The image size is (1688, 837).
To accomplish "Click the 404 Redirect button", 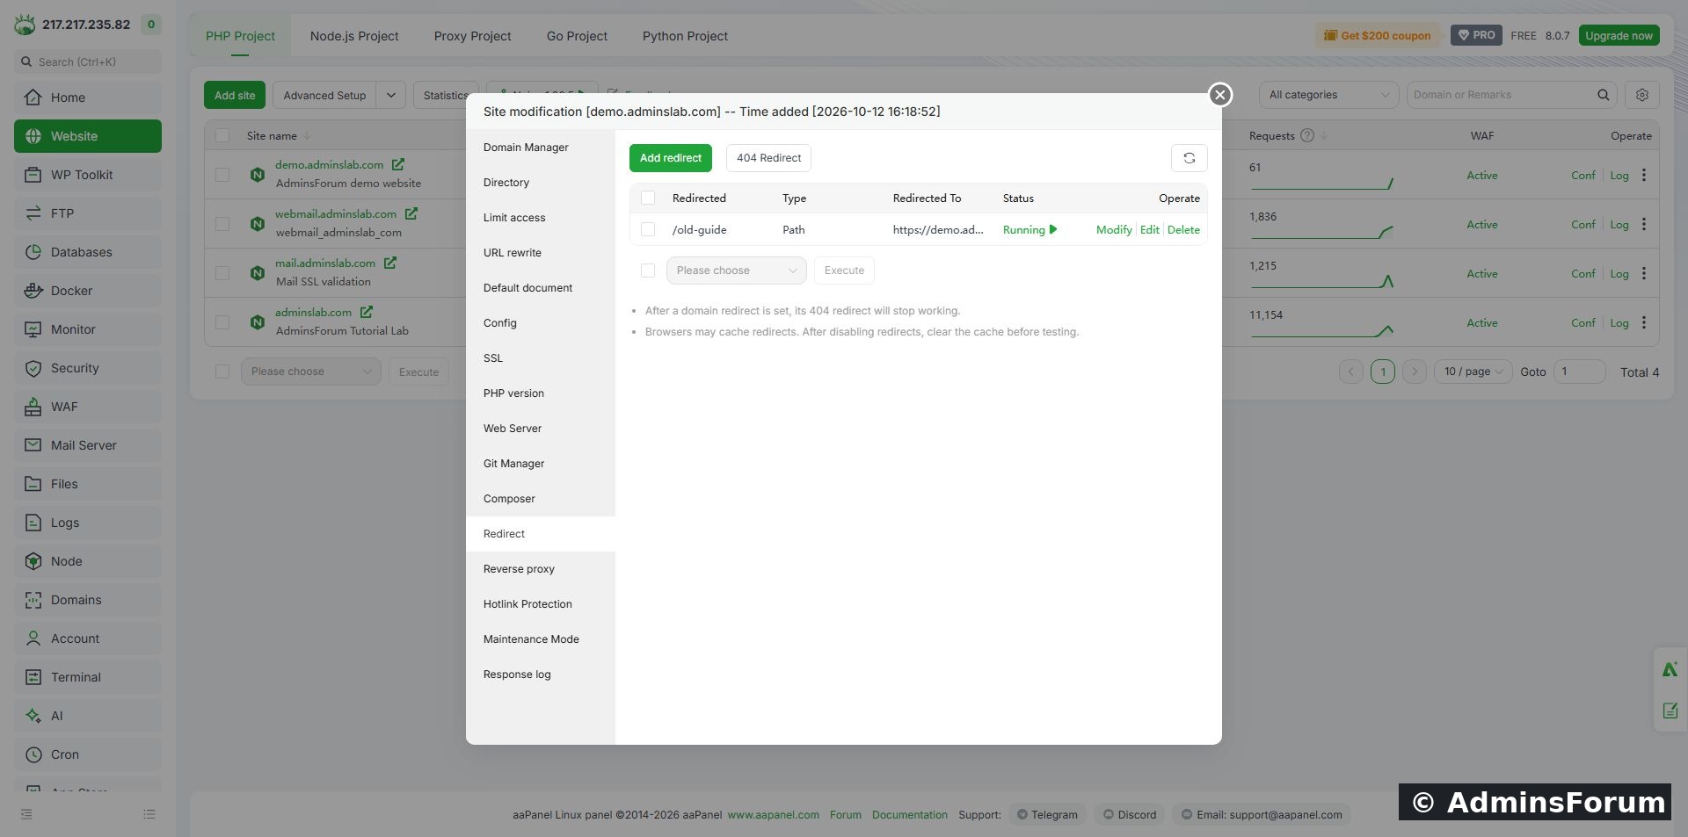I will click(x=768, y=158).
